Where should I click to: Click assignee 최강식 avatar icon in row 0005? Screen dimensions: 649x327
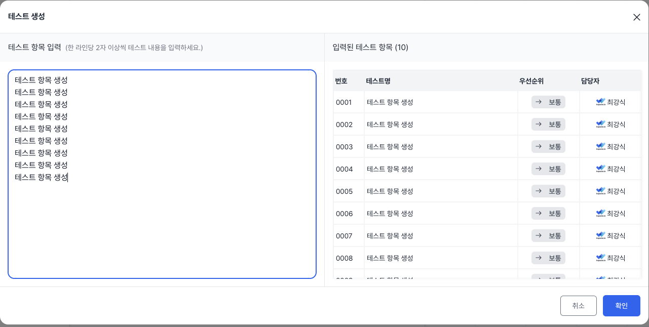pos(601,191)
